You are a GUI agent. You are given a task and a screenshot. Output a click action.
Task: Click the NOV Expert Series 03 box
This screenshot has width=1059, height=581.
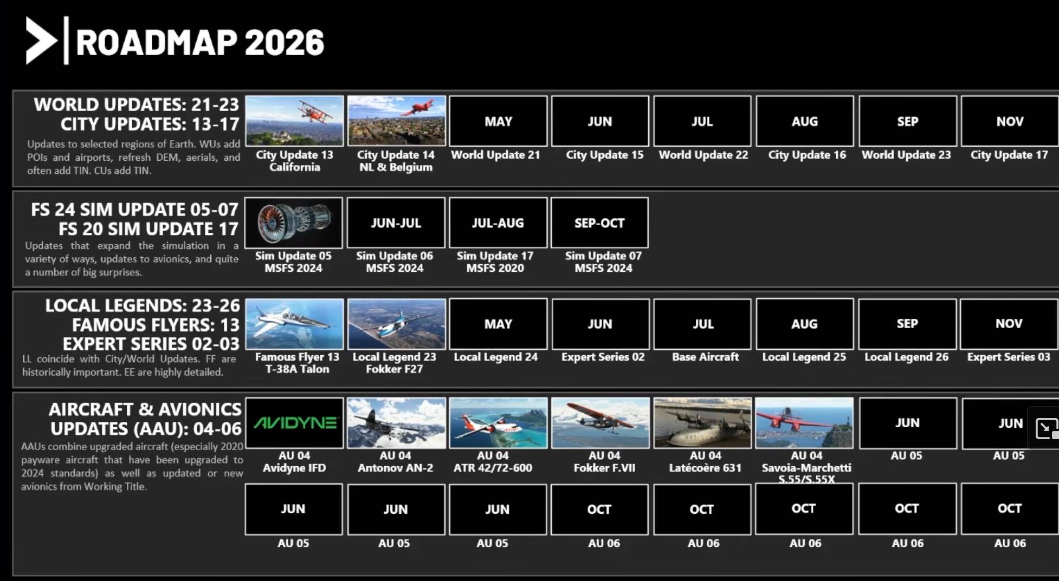(x=1009, y=324)
